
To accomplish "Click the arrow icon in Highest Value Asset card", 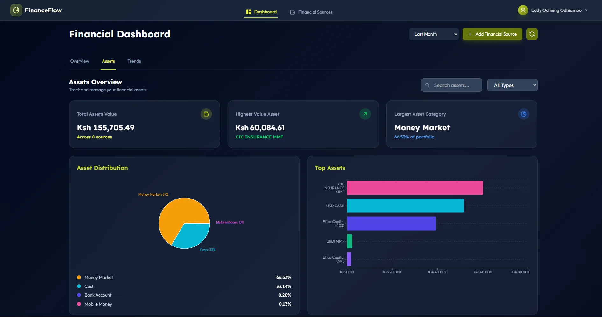I will (365, 114).
